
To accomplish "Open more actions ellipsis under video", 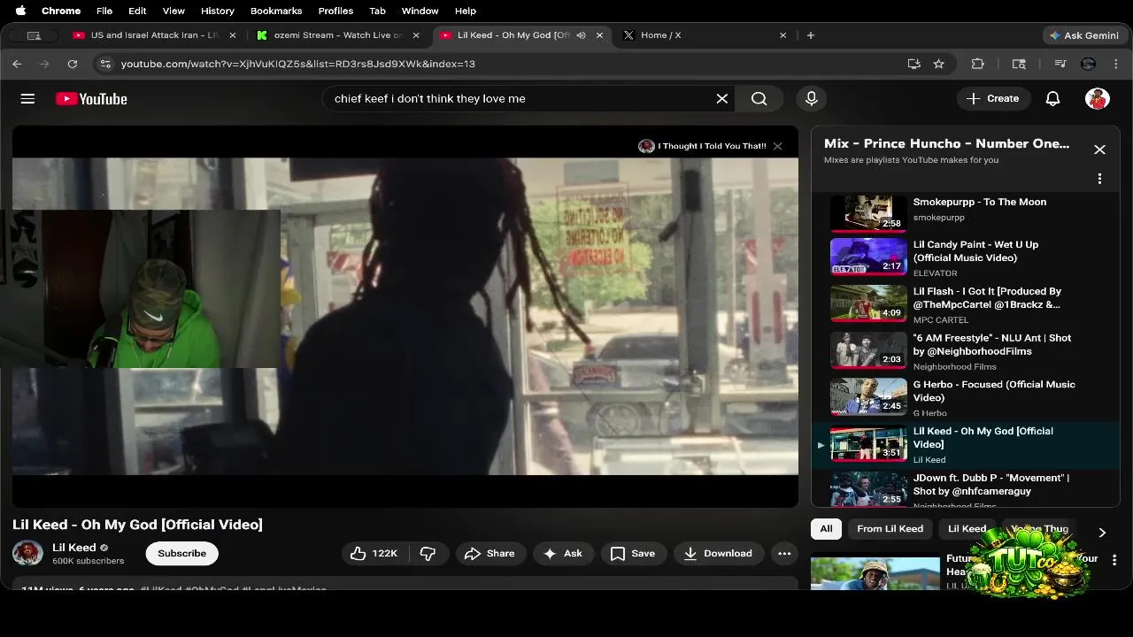I will 784,553.
